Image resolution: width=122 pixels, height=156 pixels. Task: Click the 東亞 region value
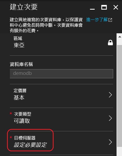click(19, 45)
